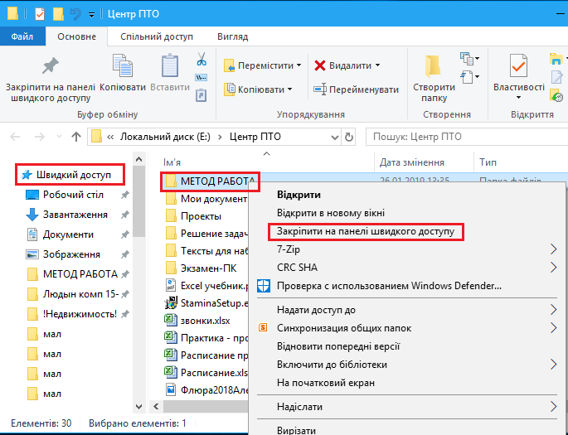Click Локальний диск (E:) in address path
The image size is (568, 435).
(165, 137)
